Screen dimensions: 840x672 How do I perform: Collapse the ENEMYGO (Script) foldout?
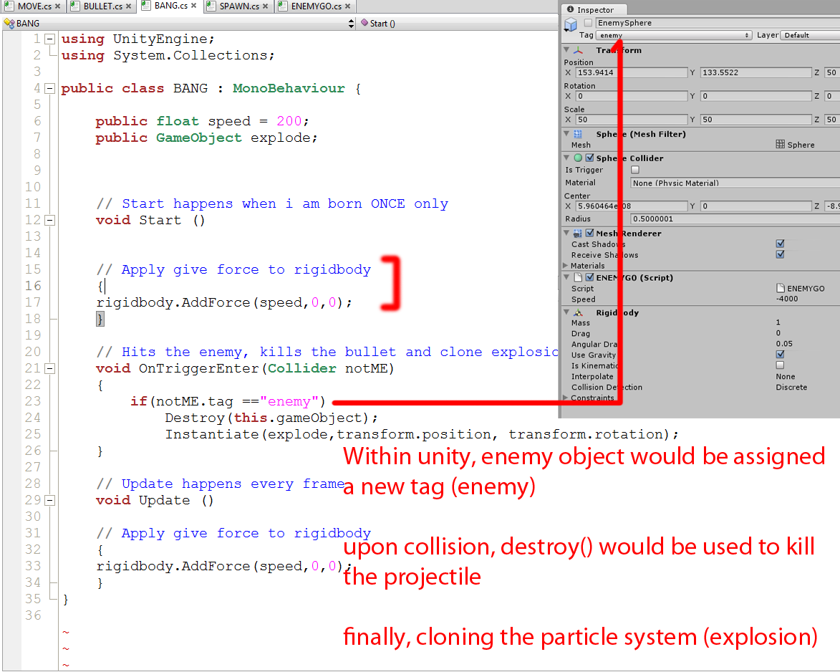point(566,277)
